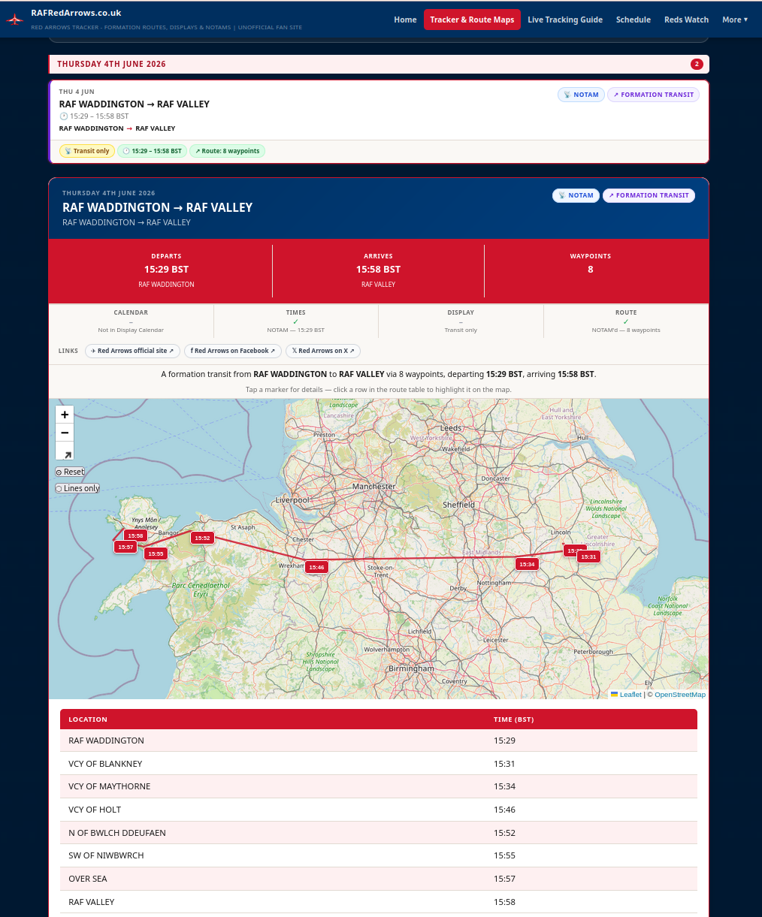Open the map fullscreen arrow control
This screenshot has width=762, height=917.
coord(65,451)
